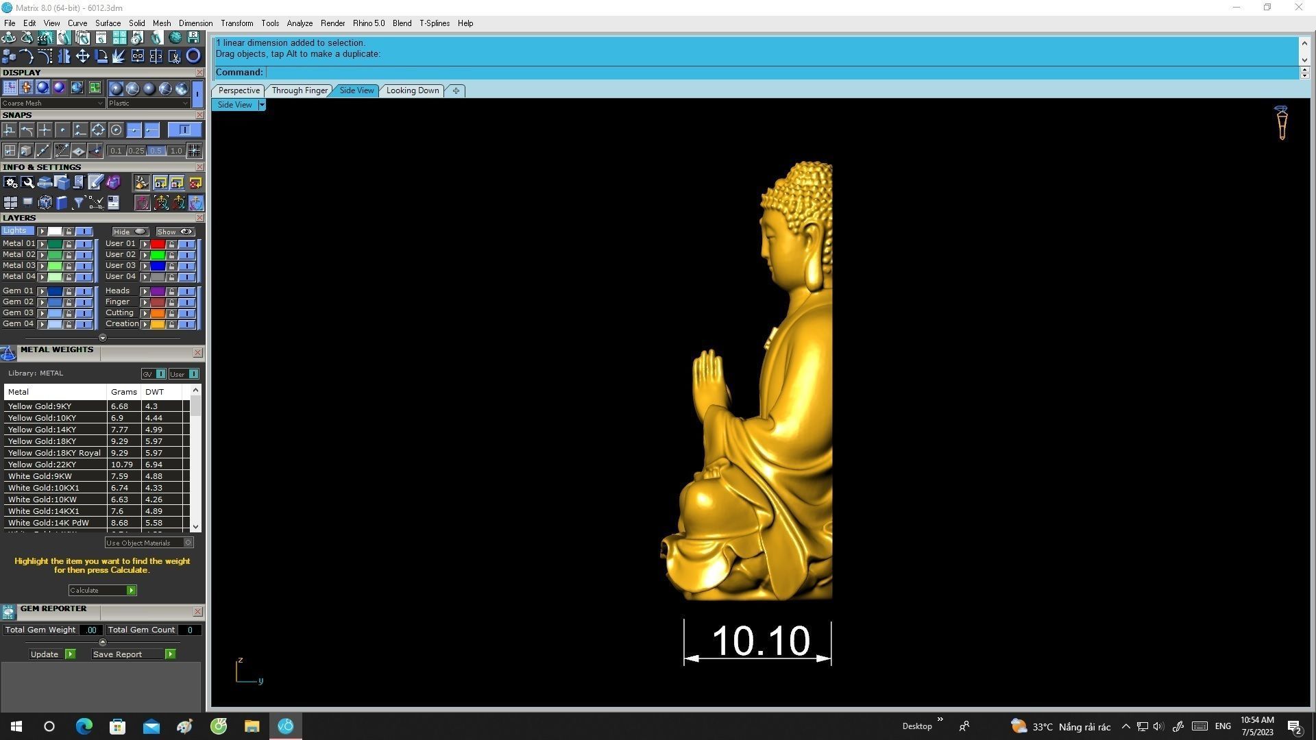Screen dimensions: 1316x740
Task: Expand the Heads layer arrow
Action: (x=145, y=292)
